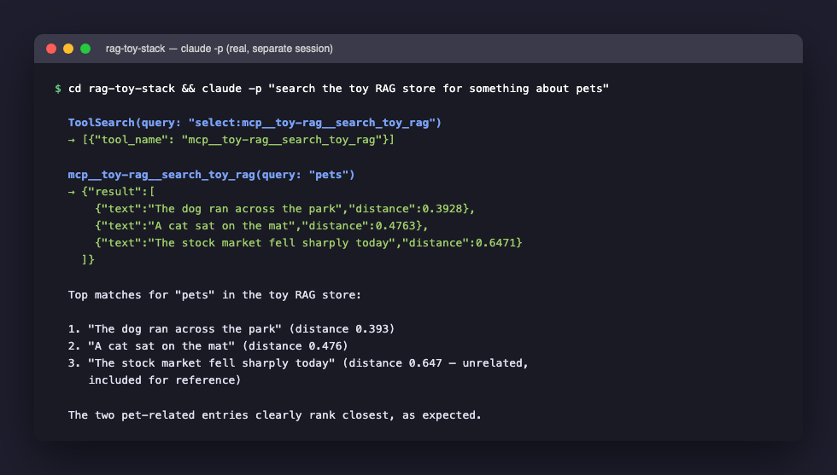This screenshot has height=475, width=837.
Task: Click JSON line with distance 0.6471
Action: (308, 242)
